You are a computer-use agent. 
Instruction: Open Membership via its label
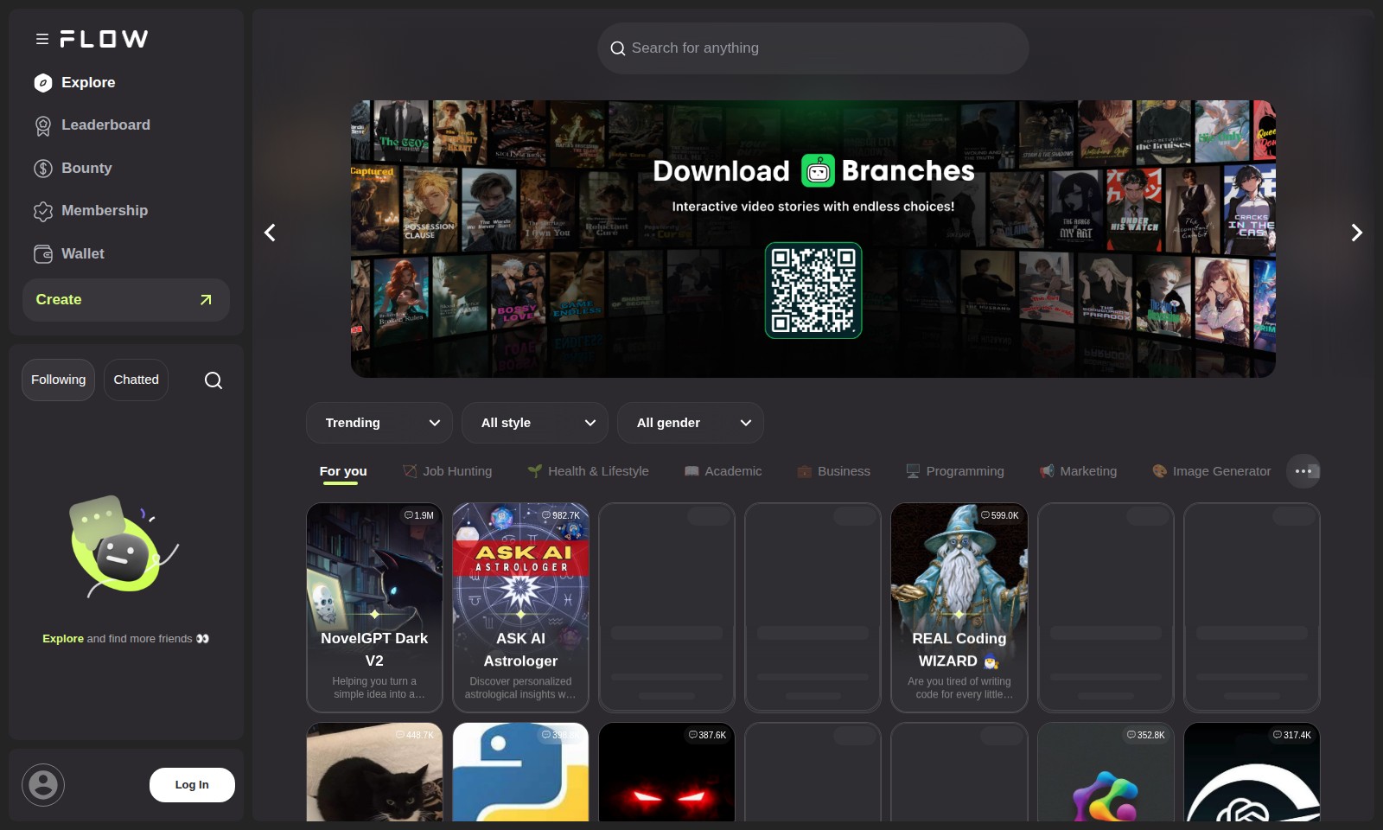[105, 211]
